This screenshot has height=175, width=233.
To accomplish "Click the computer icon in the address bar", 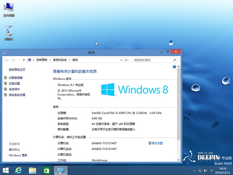I will pos(29,60).
